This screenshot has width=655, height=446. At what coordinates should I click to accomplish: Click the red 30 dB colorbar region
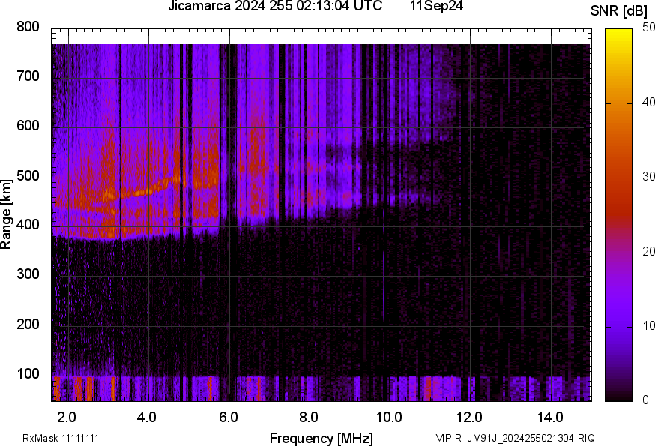pyautogui.click(x=618, y=178)
